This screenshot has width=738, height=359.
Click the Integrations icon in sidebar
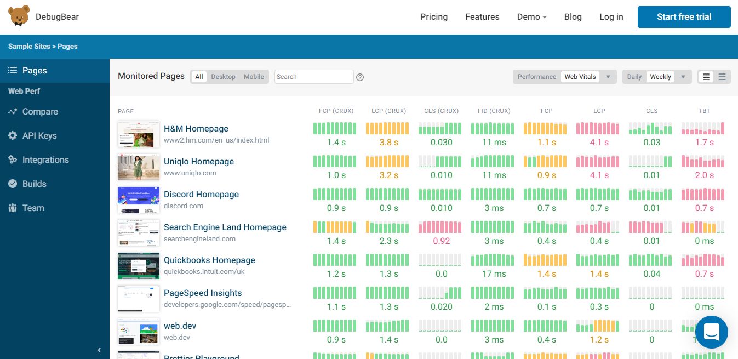13,159
